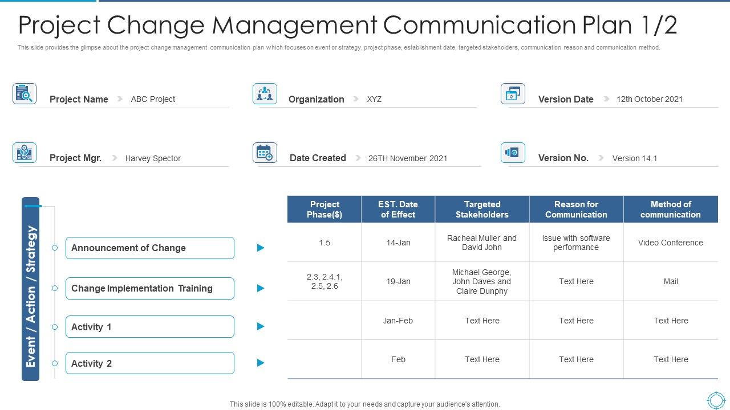
Task: Click the Version Date label
Action: pos(566,99)
